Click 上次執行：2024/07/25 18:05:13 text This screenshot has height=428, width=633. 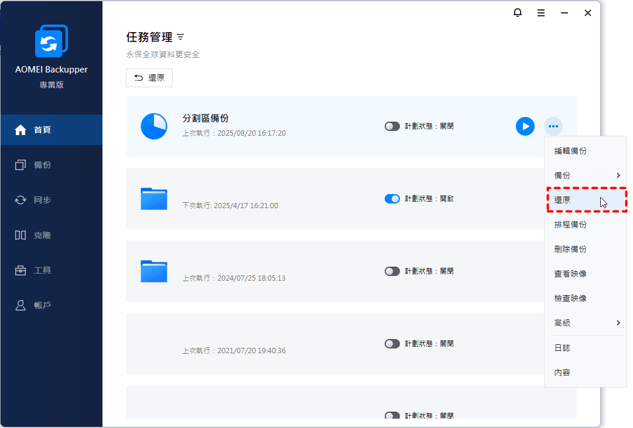(x=234, y=278)
